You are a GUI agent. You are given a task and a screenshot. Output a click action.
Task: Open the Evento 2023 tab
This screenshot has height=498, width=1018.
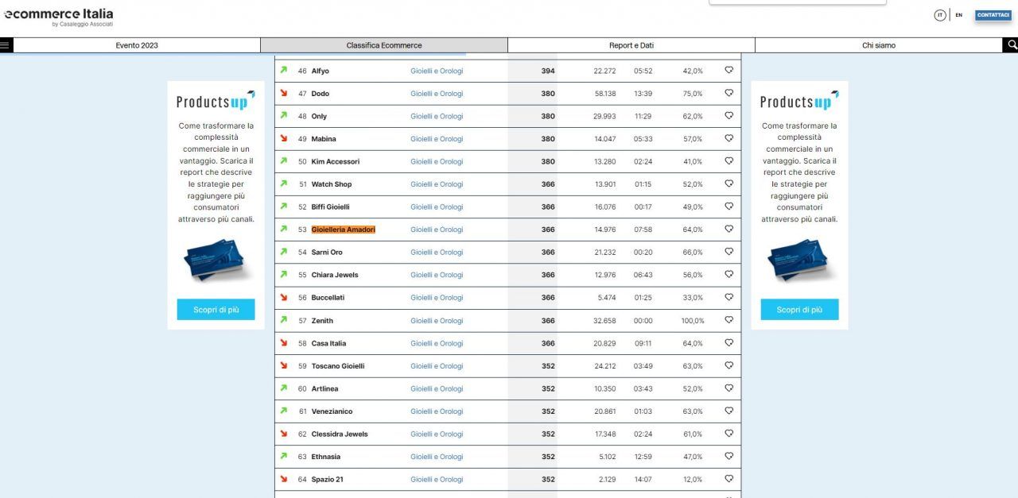(137, 45)
